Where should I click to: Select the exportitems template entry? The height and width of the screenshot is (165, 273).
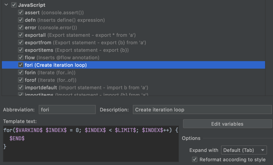tap(77, 50)
